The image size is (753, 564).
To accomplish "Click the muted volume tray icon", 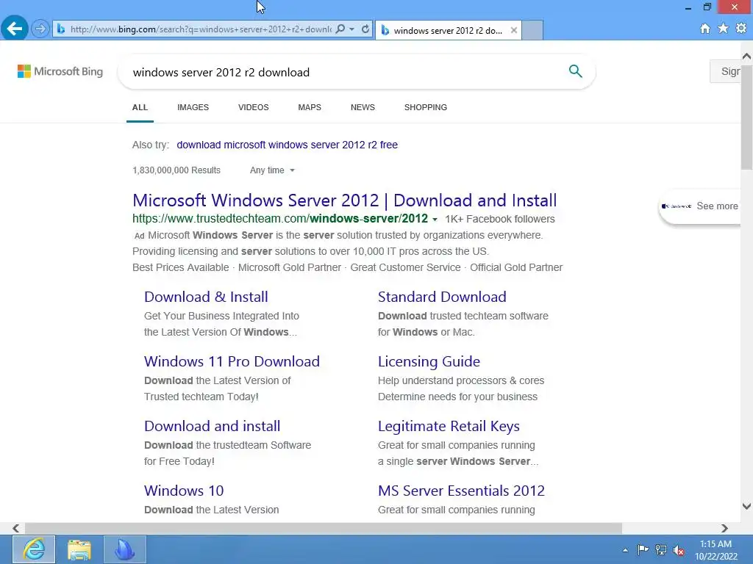I will [x=679, y=550].
